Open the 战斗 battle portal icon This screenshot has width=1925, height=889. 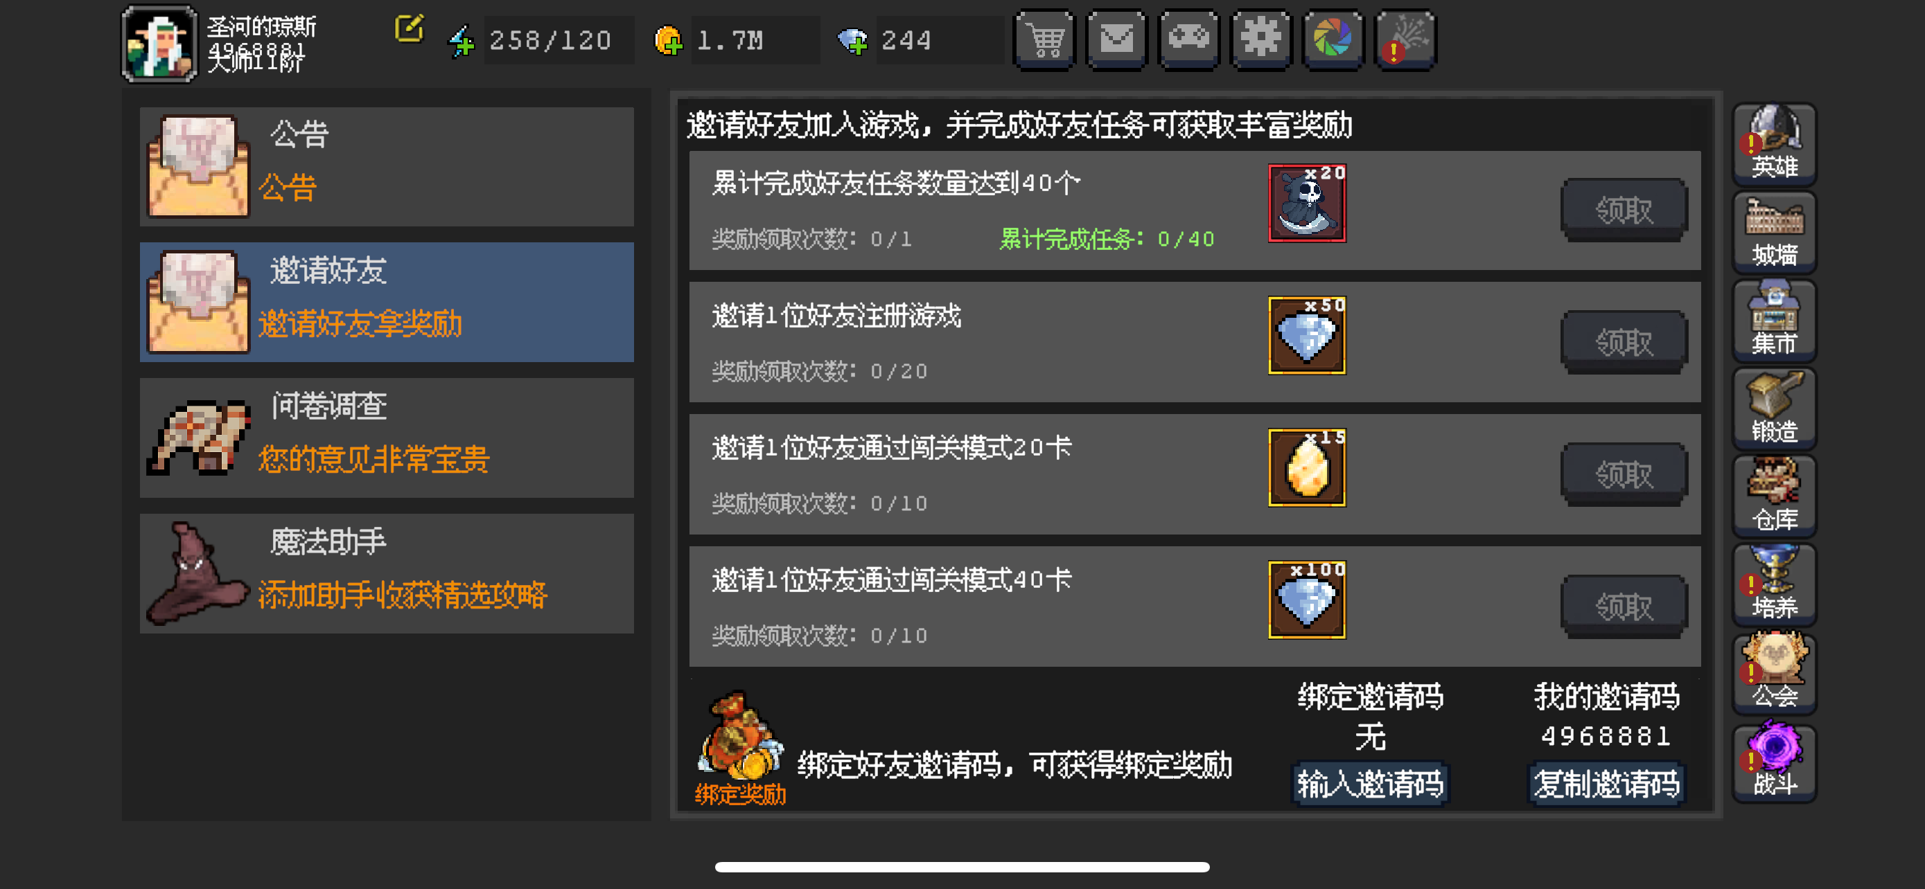(x=1774, y=761)
